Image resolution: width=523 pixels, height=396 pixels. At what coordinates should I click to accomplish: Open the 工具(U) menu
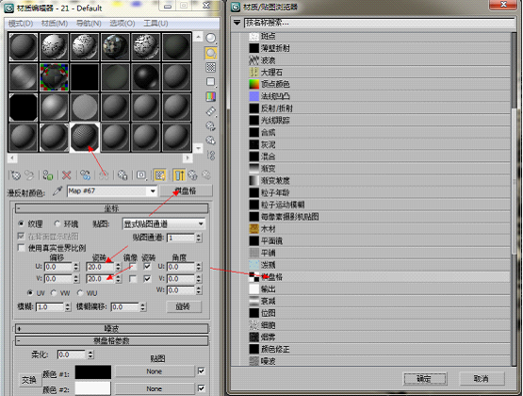click(x=155, y=24)
